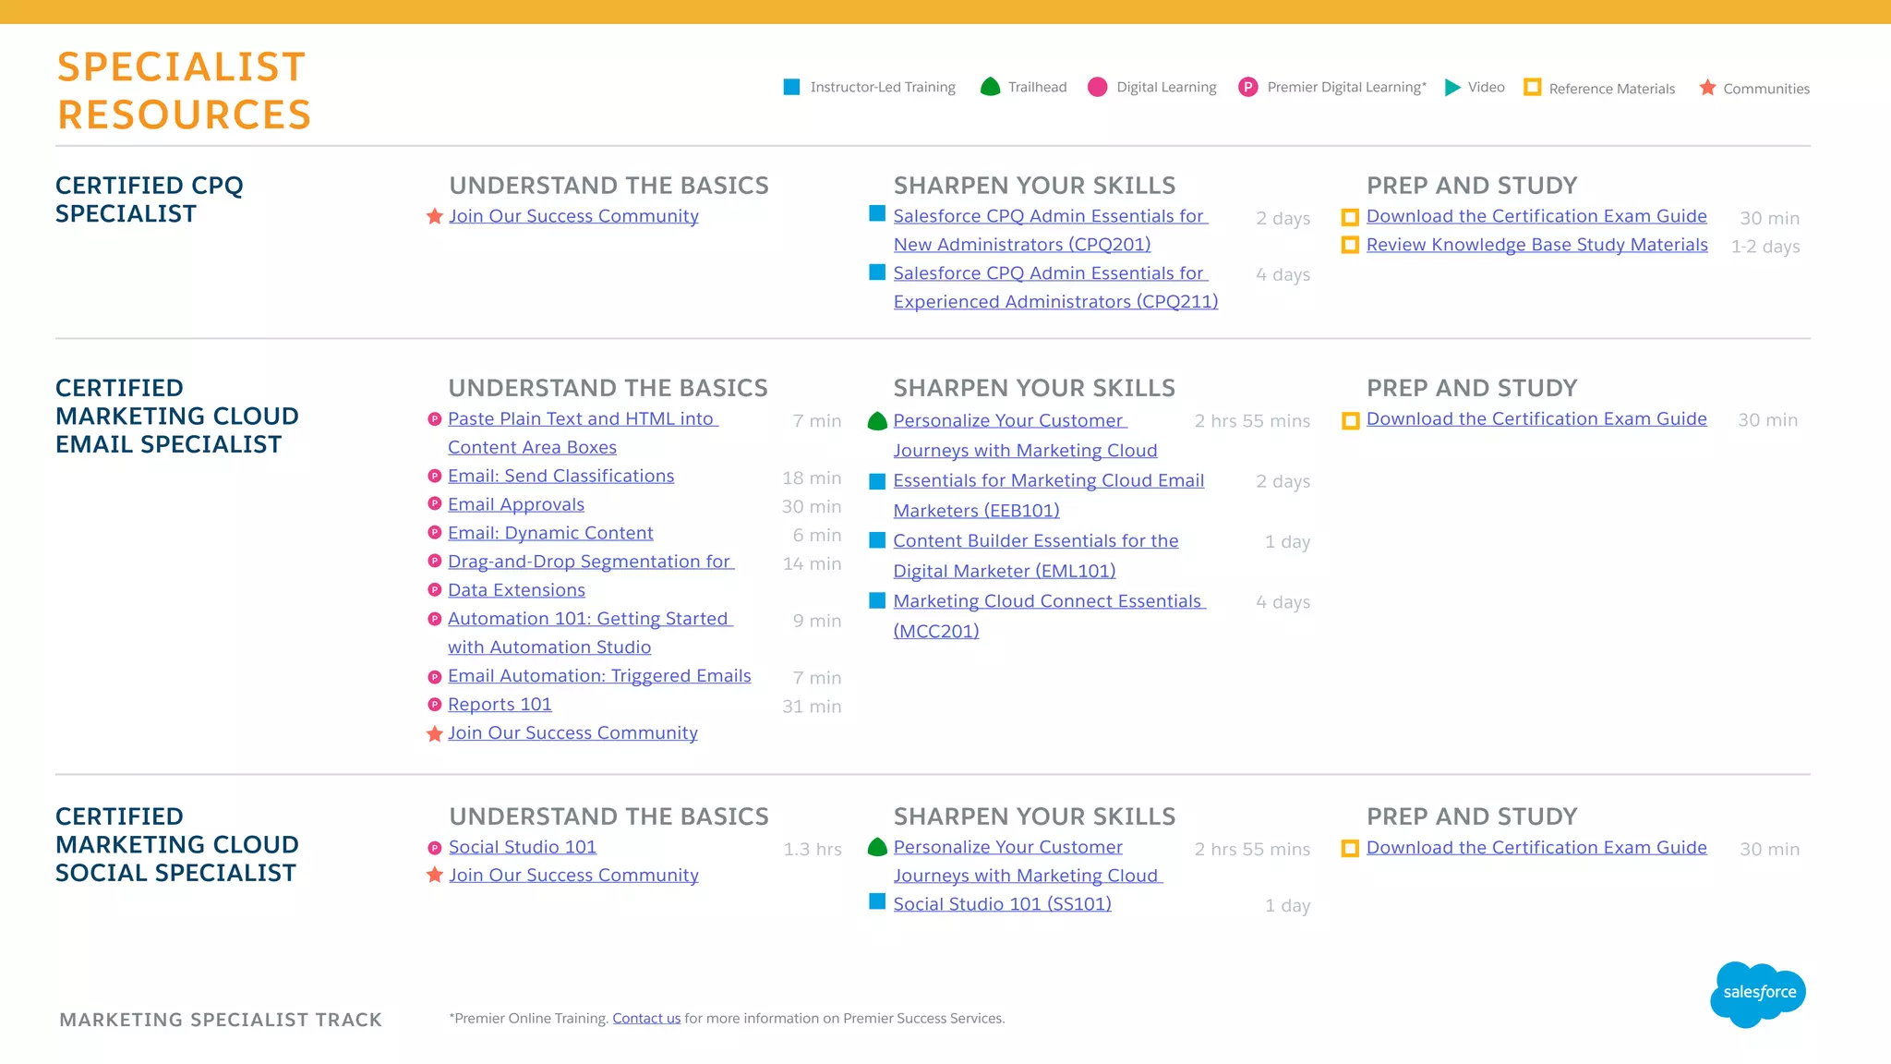Click the Contact us footnote link

(646, 1018)
